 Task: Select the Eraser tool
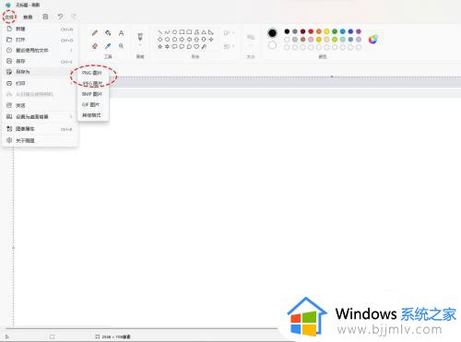coord(95,46)
